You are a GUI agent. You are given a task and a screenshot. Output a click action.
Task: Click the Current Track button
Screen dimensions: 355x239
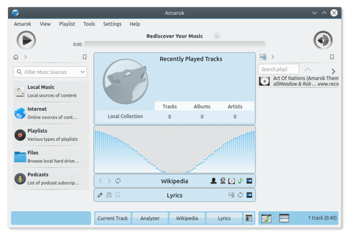pos(112,218)
